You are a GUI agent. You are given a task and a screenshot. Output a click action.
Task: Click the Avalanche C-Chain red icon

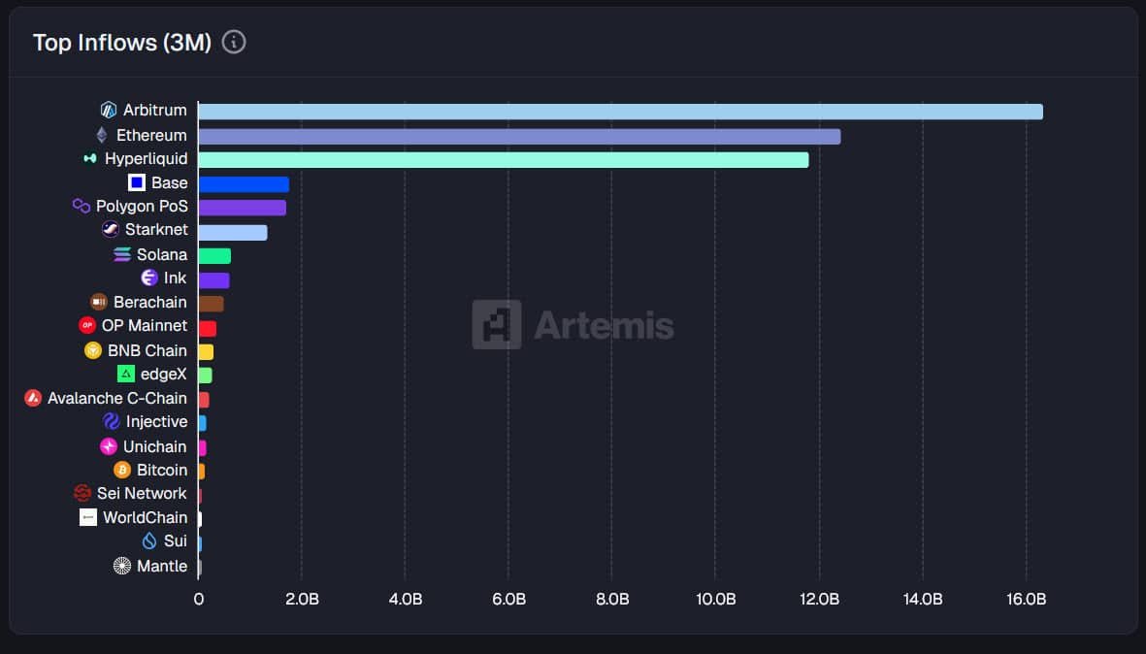(33, 398)
